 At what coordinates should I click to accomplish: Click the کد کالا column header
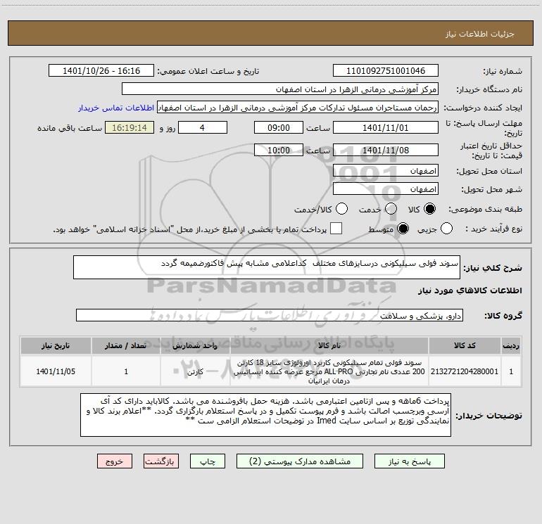coord(465,345)
